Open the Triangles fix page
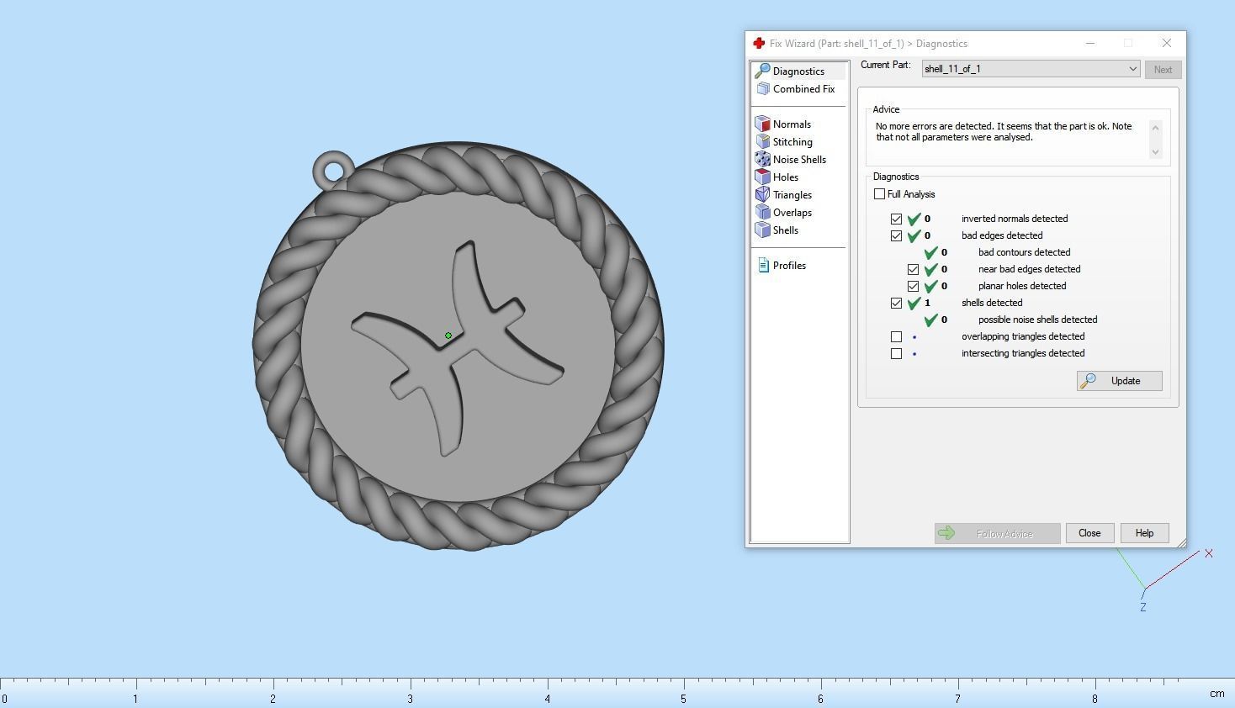 pos(792,195)
